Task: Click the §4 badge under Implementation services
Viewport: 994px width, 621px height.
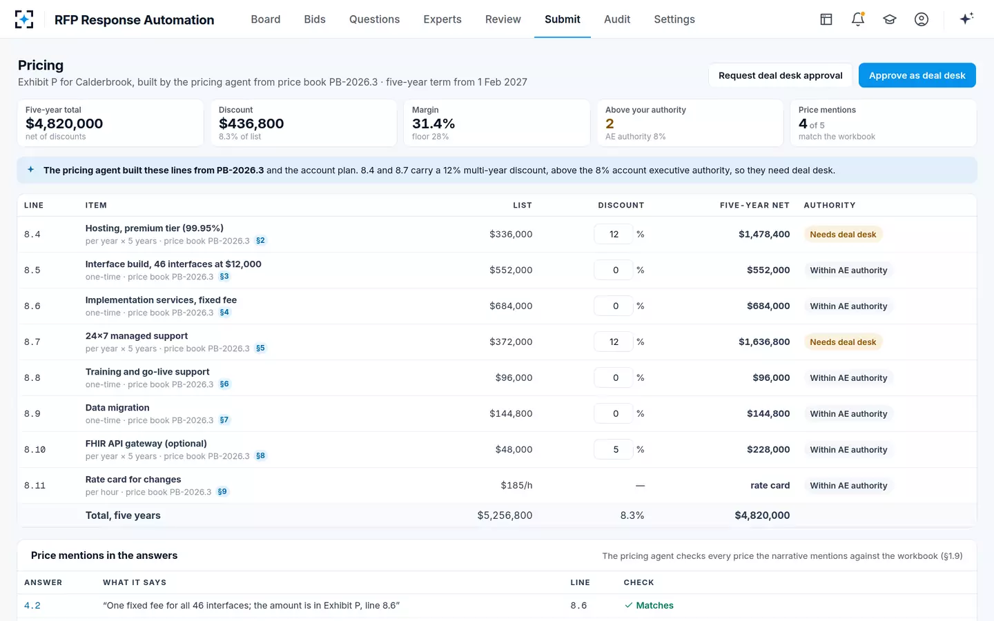Action: (x=224, y=313)
